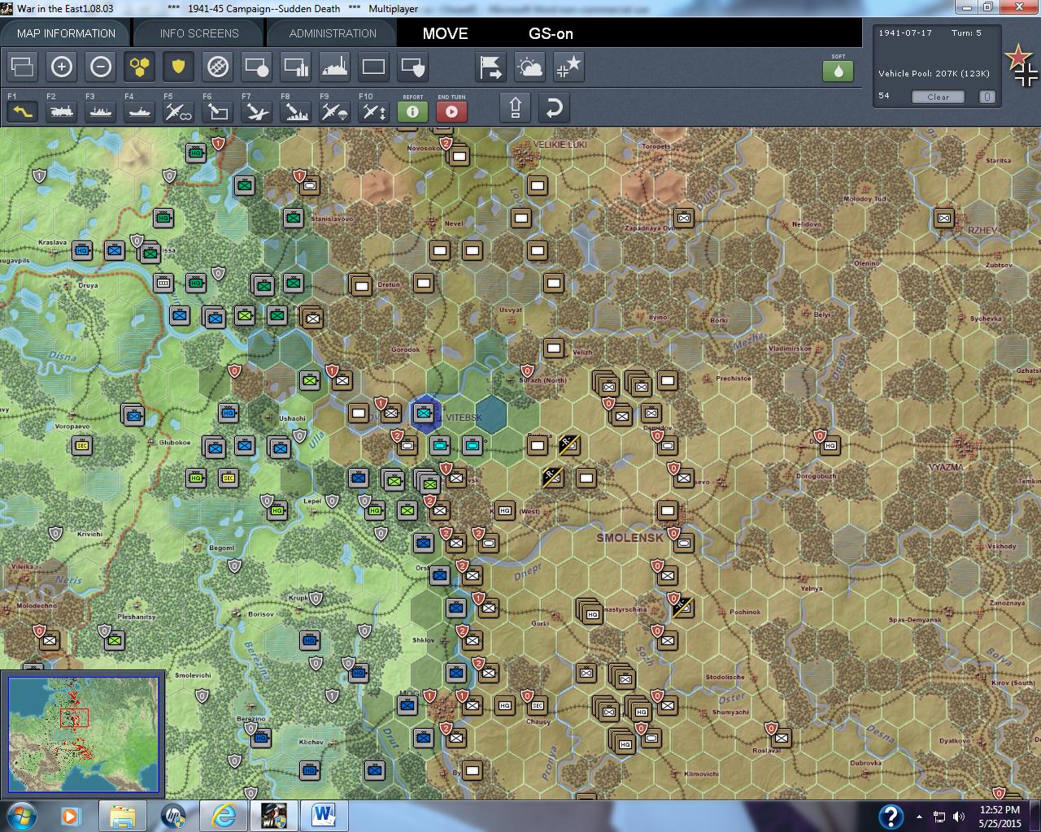The width and height of the screenshot is (1041, 832).
Task: Click the flag with arrow icon
Action: click(491, 67)
